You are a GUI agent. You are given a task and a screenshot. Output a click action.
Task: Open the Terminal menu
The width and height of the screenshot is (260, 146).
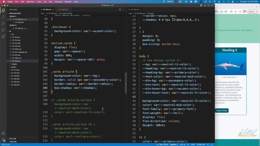(x=58, y=2)
